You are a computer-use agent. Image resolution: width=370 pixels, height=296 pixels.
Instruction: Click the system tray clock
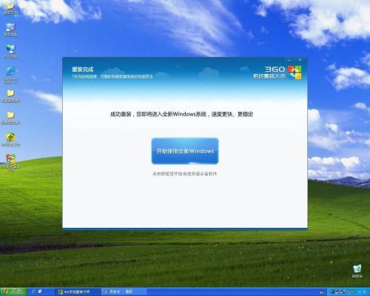pyautogui.click(x=363, y=292)
